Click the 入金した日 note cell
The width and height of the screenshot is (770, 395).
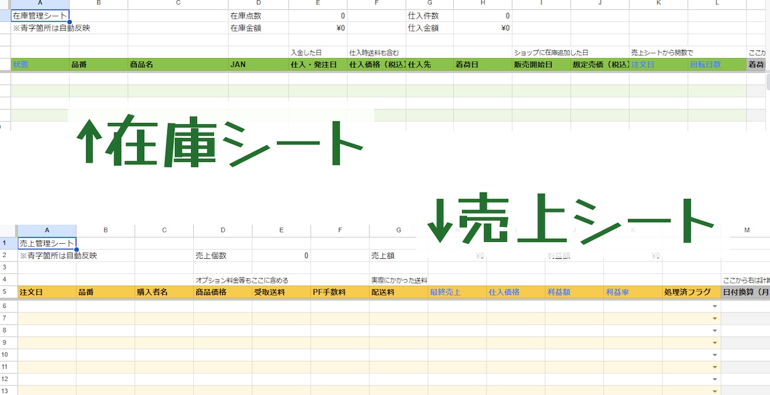click(x=317, y=52)
